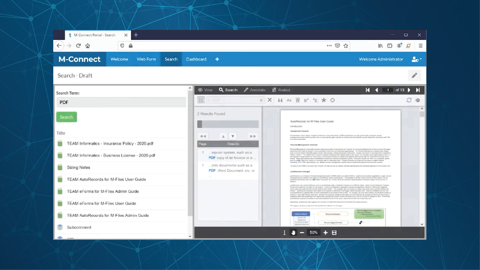The height and width of the screenshot is (270, 480).
Task: Focus the Search Term input field
Action: [121, 102]
